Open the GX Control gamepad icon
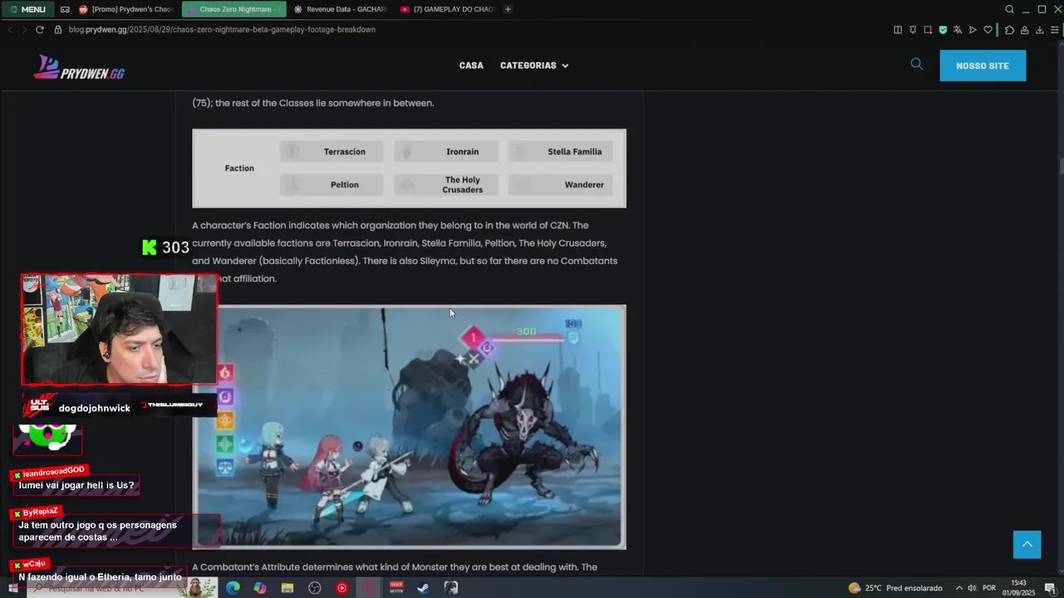 pos(65,9)
